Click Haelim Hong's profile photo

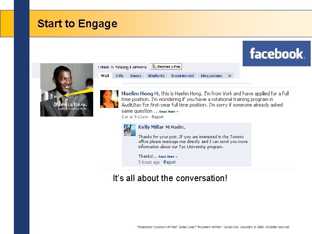(x=109, y=99)
